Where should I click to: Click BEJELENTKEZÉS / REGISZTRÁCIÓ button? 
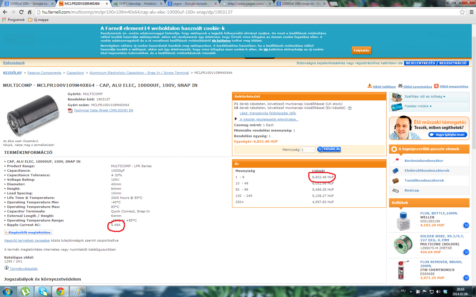point(436,63)
